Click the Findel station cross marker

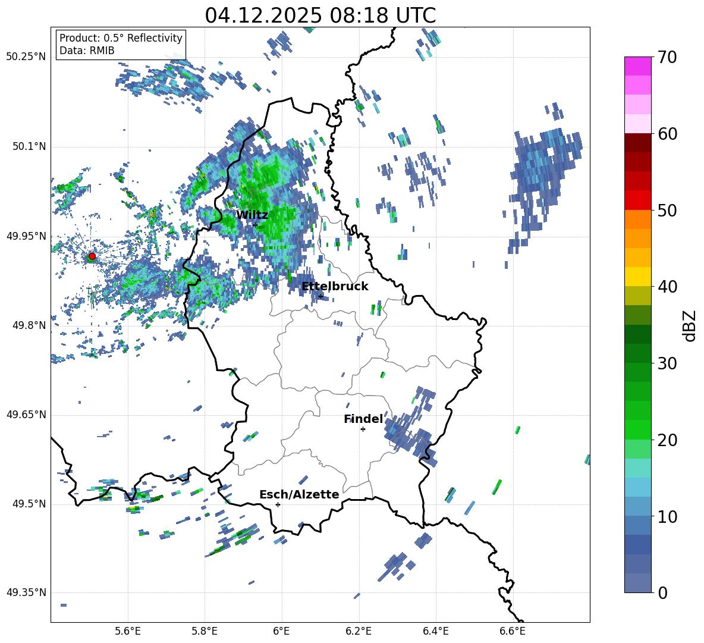pos(363,429)
